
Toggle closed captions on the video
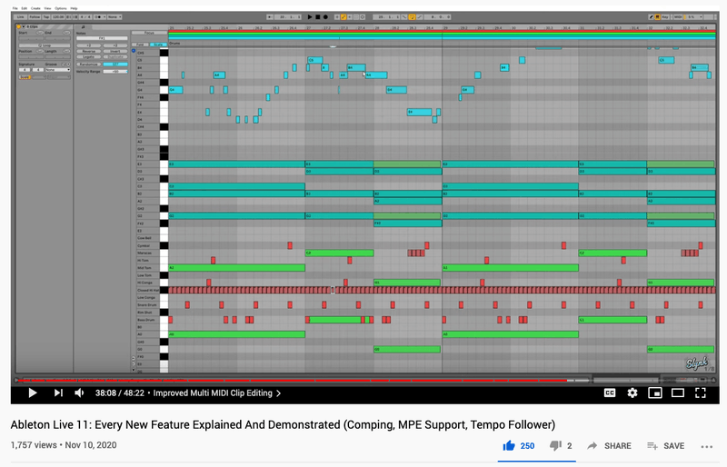point(610,392)
